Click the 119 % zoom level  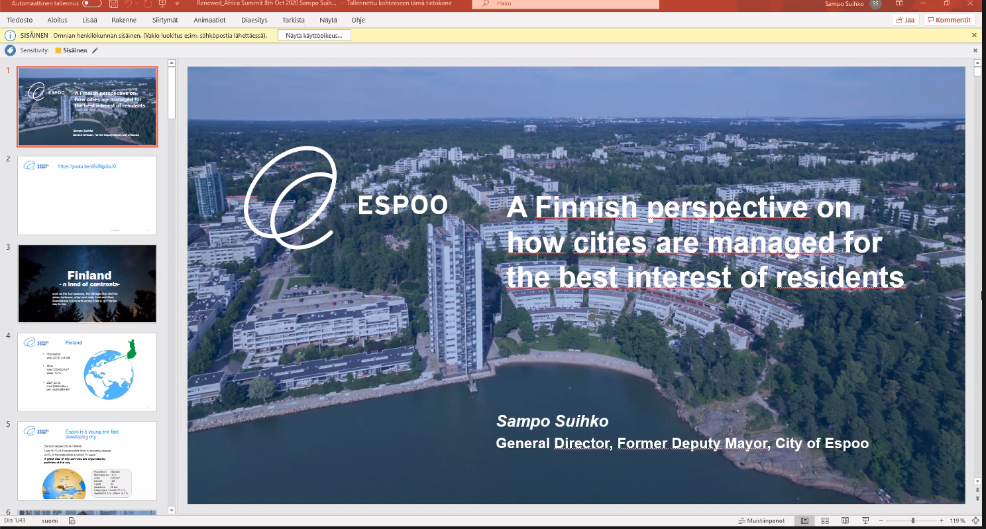coord(958,520)
